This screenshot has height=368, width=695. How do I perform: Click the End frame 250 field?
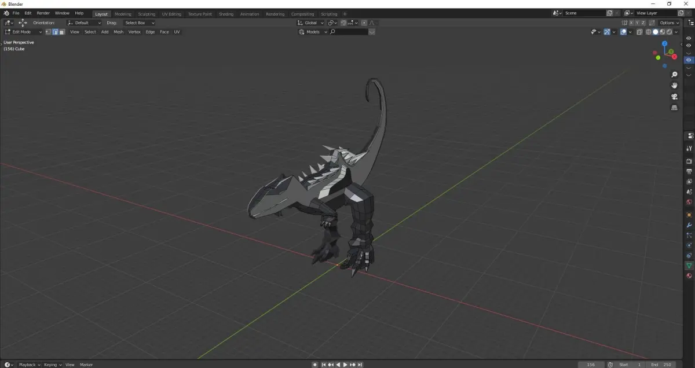pyautogui.click(x=660, y=365)
